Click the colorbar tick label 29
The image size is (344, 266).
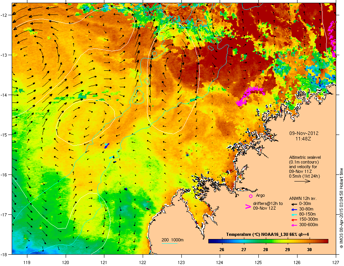pyautogui.click(x=287, y=250)
